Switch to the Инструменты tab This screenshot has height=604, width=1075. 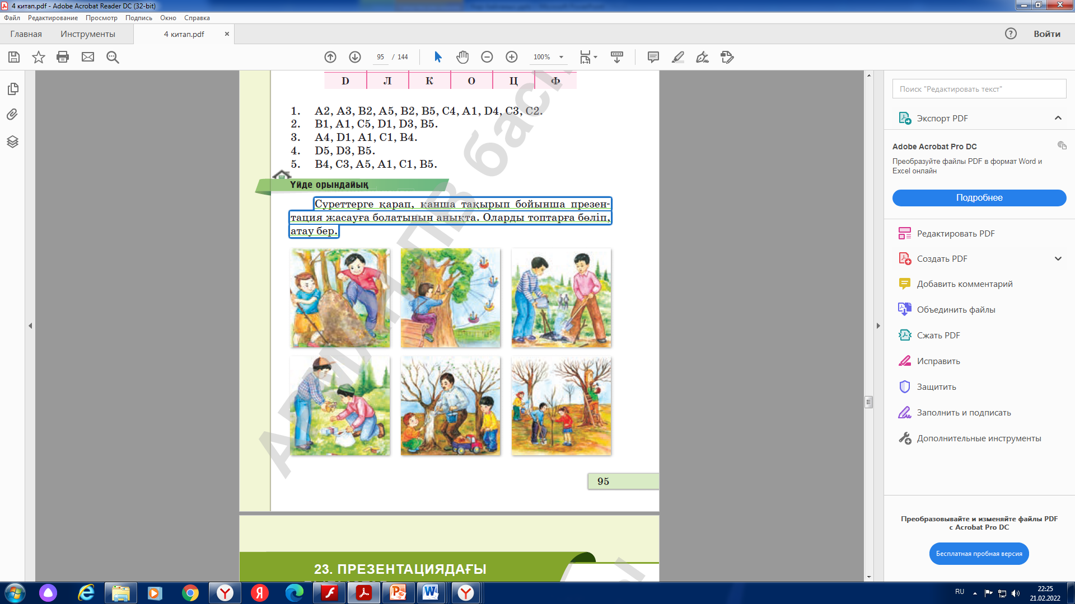tap(88, 34)
